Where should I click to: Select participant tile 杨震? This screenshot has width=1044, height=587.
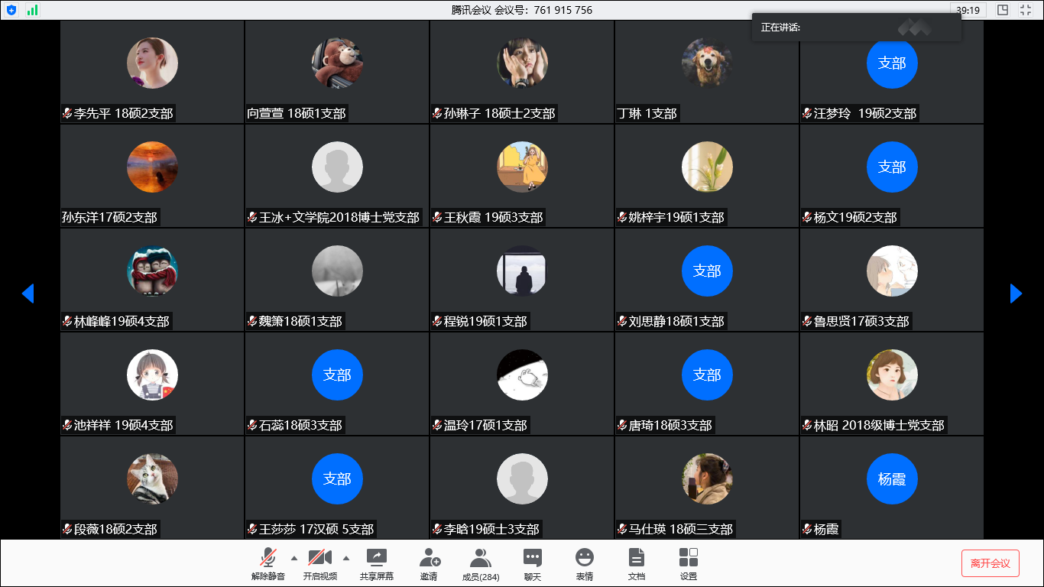coord(892,487)
